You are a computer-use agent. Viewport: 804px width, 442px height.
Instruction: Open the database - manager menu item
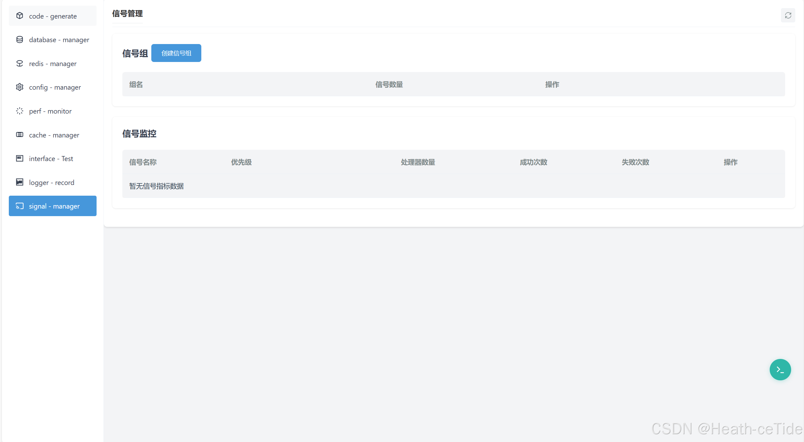(x=59, y=40)
